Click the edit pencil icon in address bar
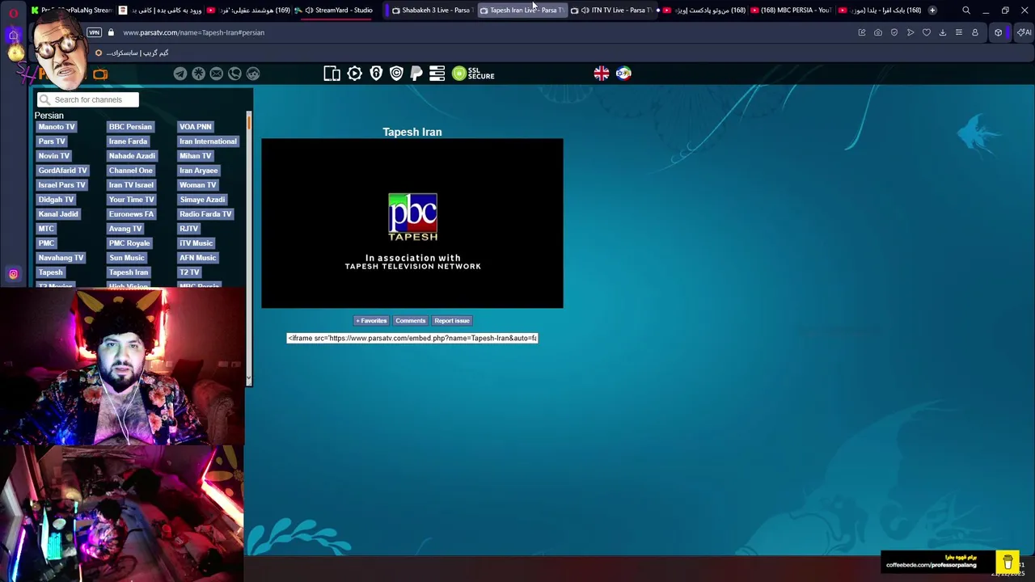 click(862, 32)
